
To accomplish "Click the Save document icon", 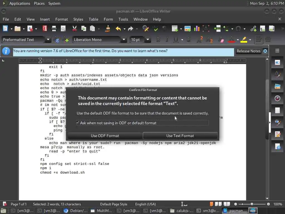I will 30,29.
